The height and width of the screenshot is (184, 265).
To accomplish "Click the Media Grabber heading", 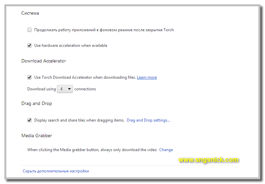I will click(x=37, y=136).
